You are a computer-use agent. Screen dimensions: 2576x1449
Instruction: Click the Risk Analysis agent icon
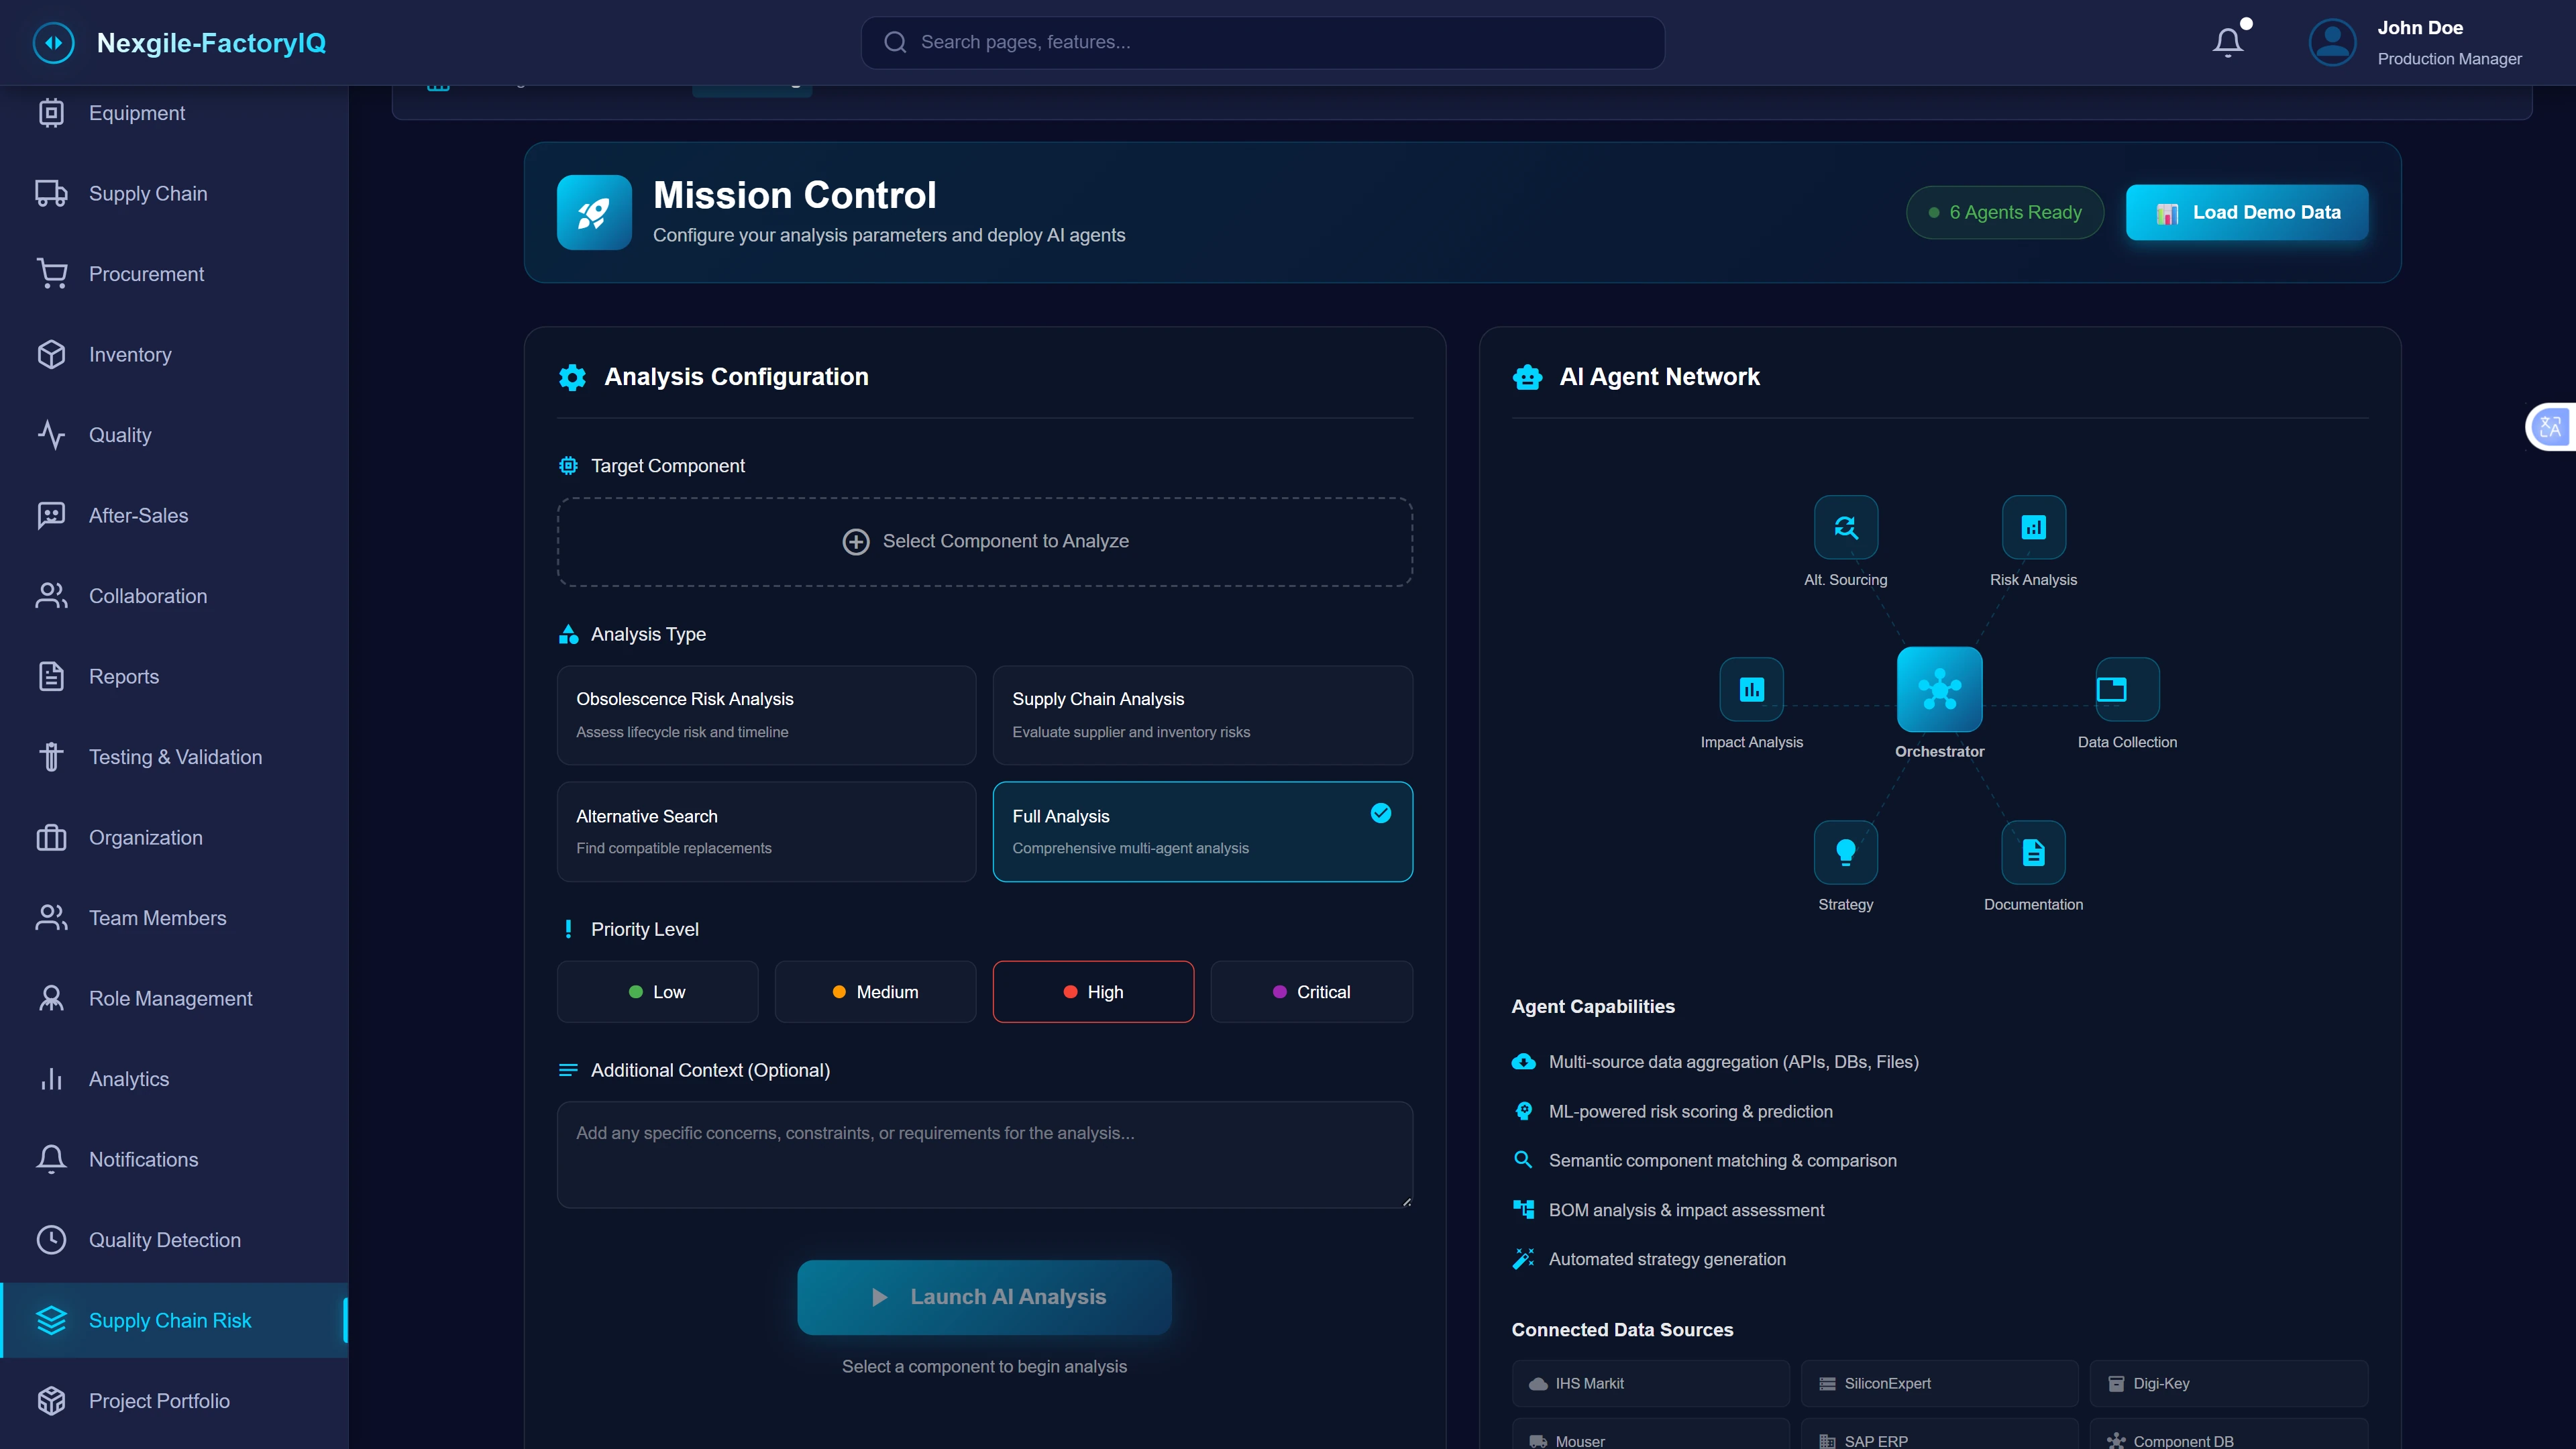point(2033,527)
